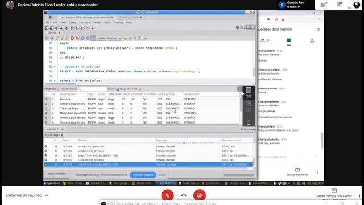The width and height of the screenshot is (364, 205).
Task: Open the File menu in Workbench
Action: [48, 23]
